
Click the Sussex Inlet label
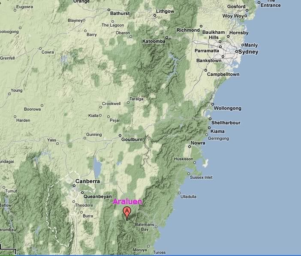[201, 178]
